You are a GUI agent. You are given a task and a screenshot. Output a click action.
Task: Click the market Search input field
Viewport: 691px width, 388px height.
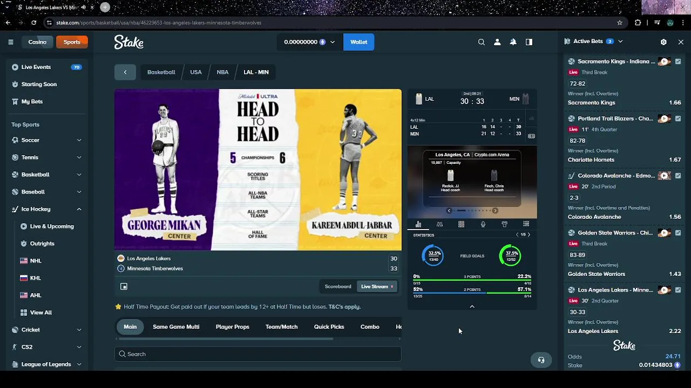click(x=258, y=354)
